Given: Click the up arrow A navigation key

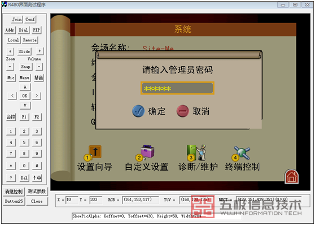Looking at the screenshot, I should pos(25,87).
